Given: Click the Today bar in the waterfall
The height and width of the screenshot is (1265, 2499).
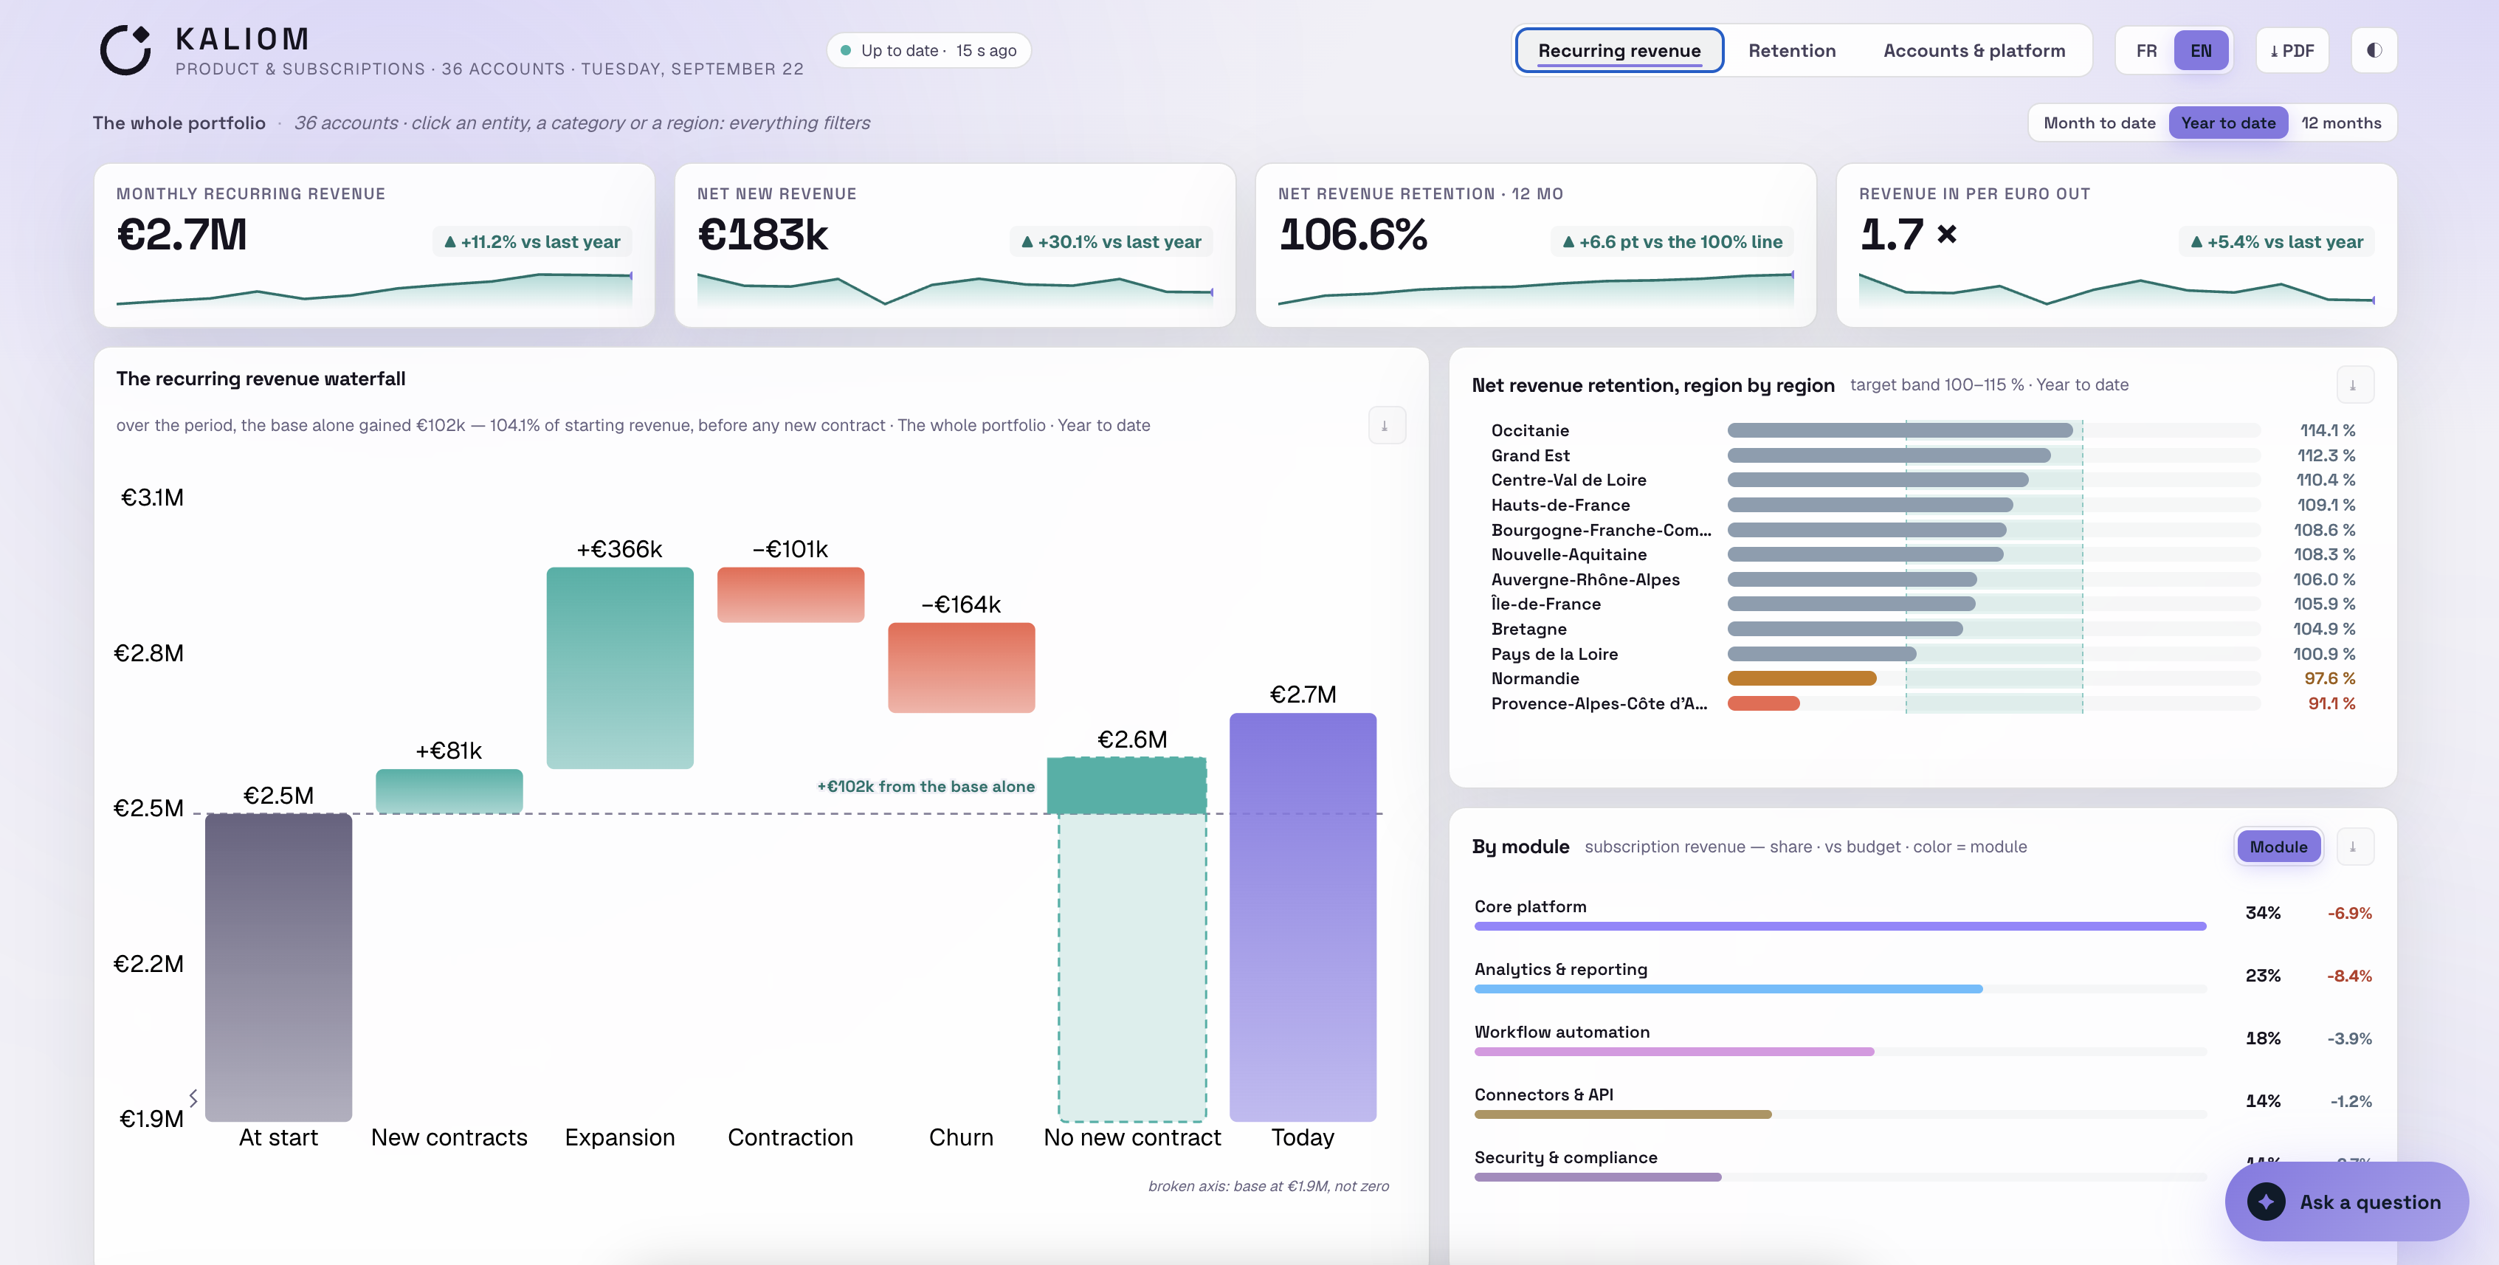Looking at the screenshot, I should tap(1302, 917).
